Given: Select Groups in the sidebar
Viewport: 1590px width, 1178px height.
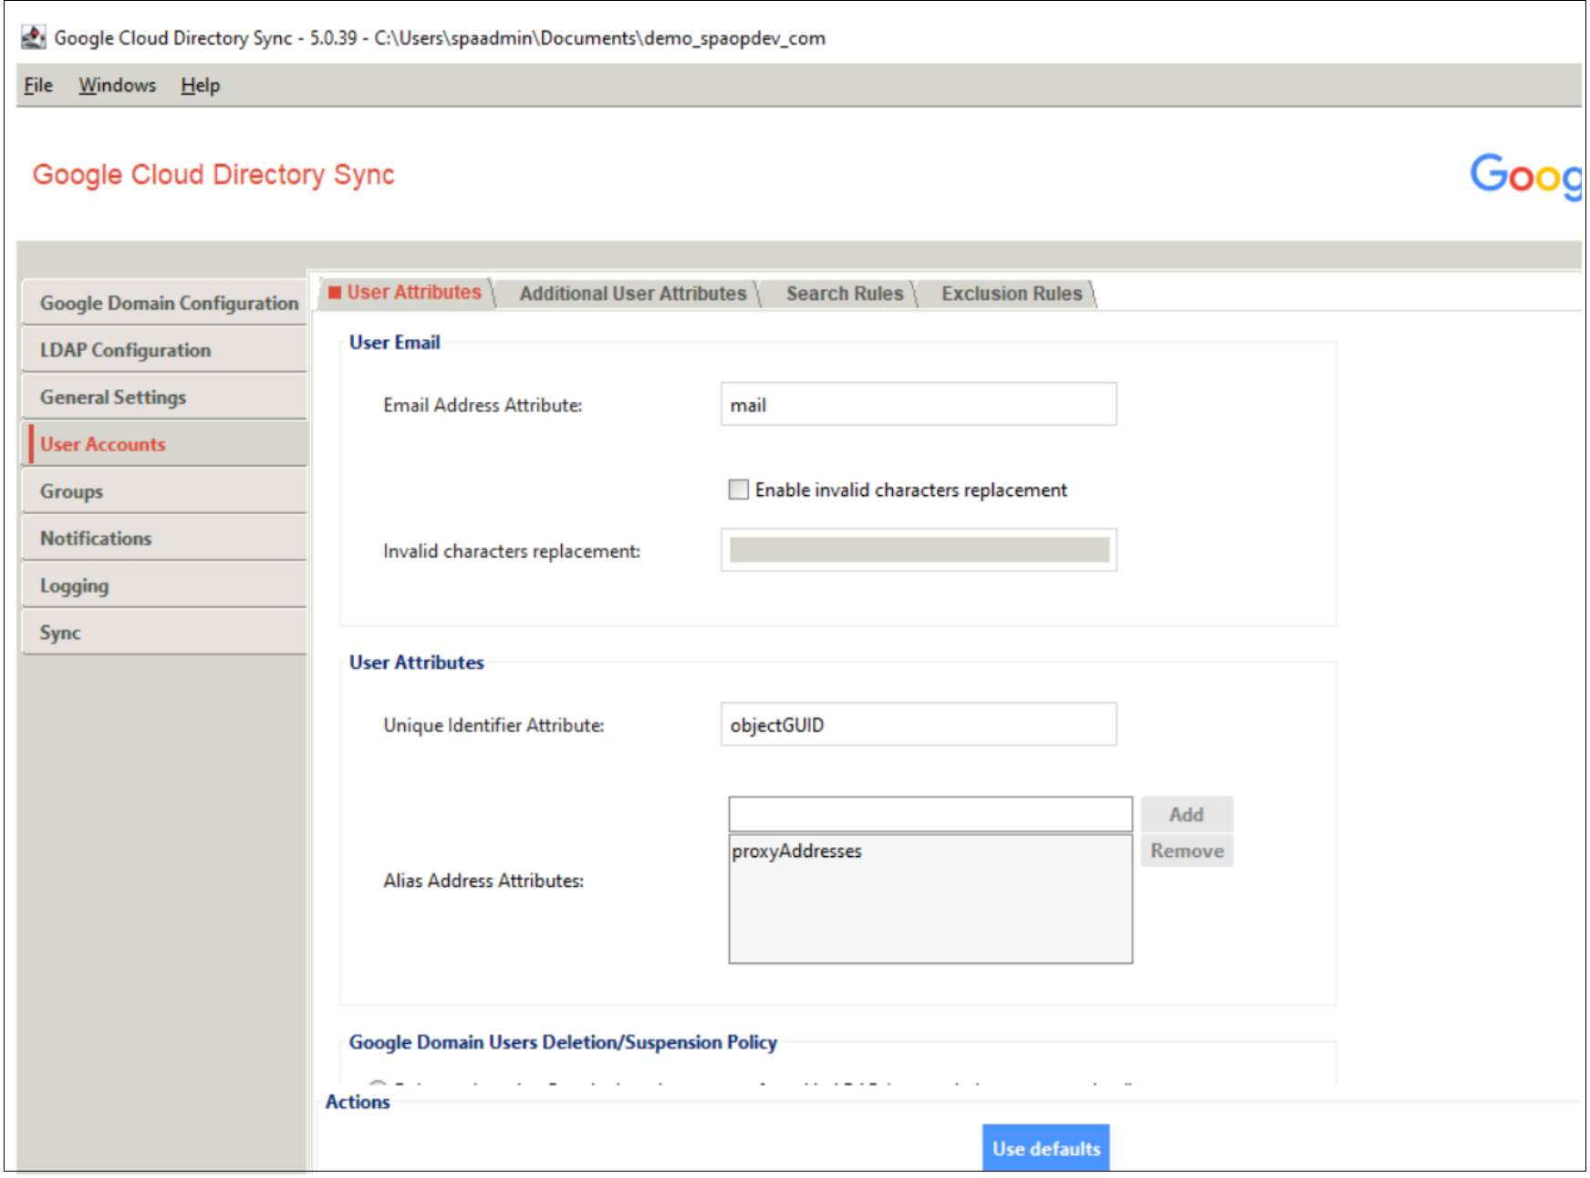Looking at the screenshot, I should pyautogui.click(x=71, y=492).
